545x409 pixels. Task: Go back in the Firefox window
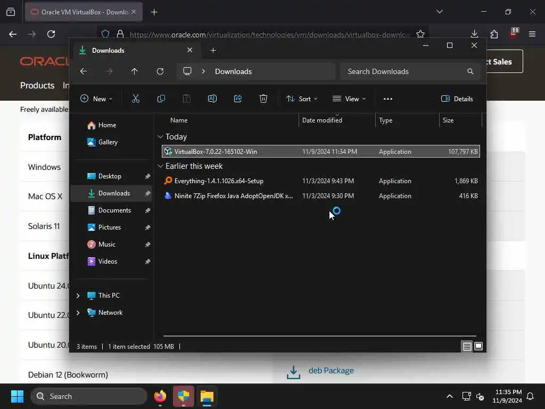(13, 34)
